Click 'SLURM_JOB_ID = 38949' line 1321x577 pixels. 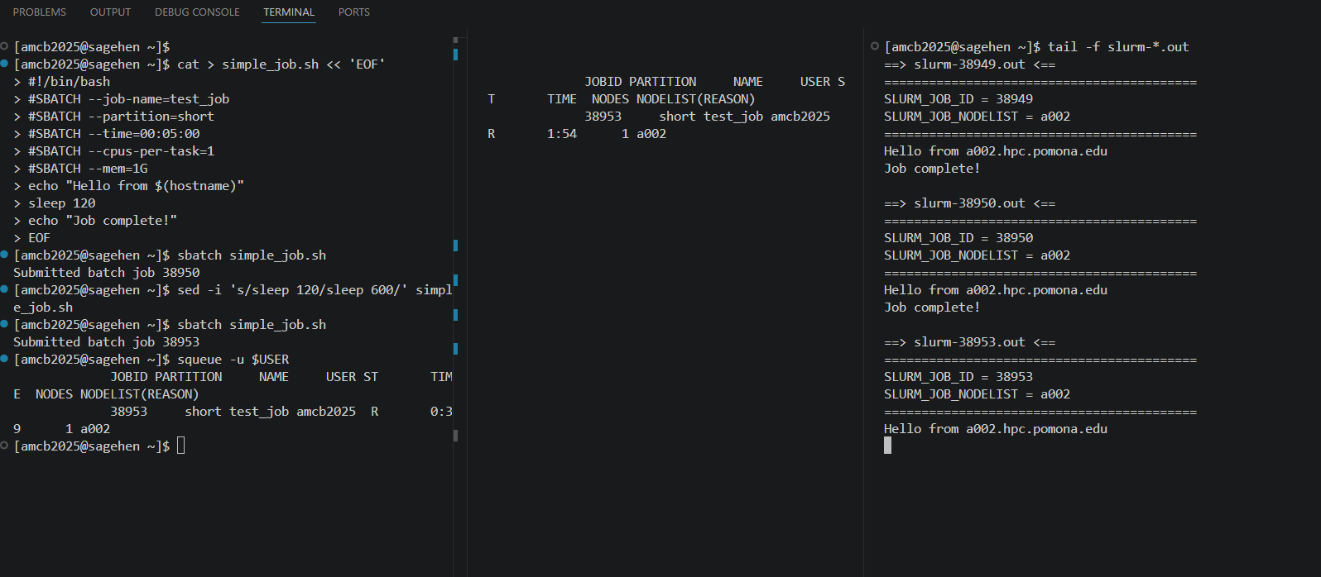coord(958,99)
